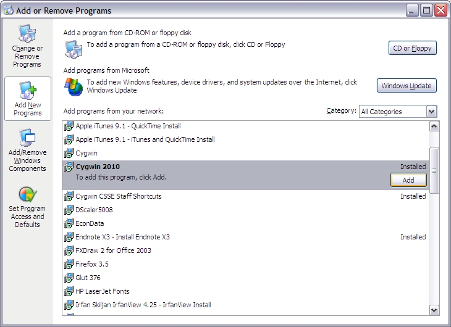Screen dimensions: 451x327
Task: Click Installed status on Endnote X3 row
Action: [x=413, y=237]
